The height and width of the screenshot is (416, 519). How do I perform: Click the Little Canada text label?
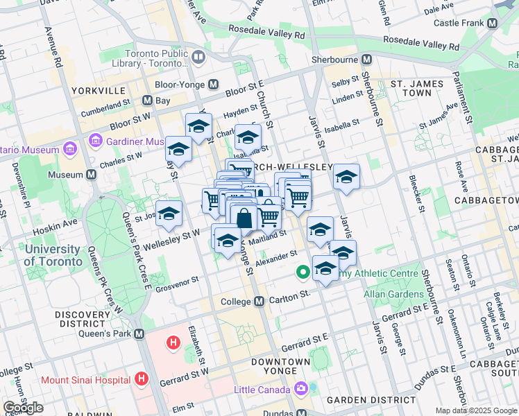[x=262, y=390]
